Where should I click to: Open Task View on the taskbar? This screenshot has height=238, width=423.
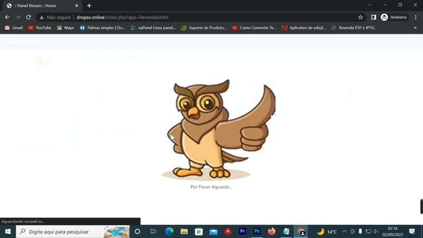[153, 231]
